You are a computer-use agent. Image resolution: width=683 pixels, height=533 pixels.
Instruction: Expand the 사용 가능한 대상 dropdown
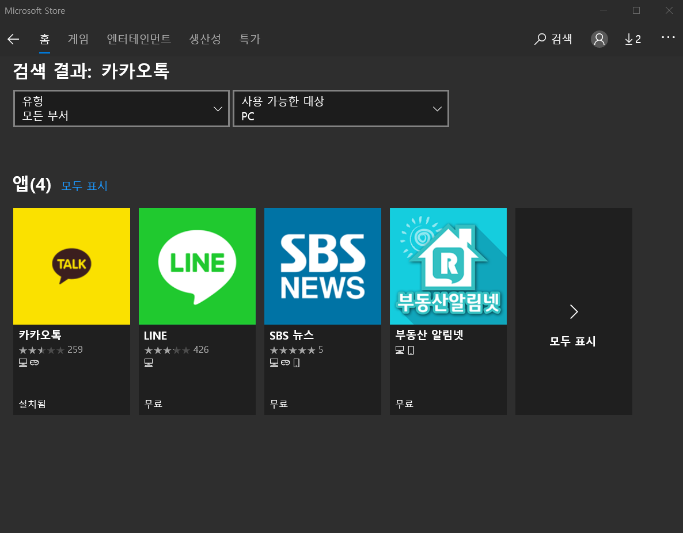coord(341,108)
